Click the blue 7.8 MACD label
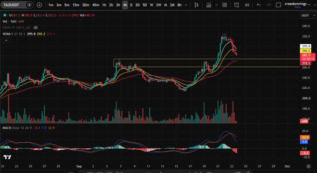The image size is (317, 173). coord(304,142)
